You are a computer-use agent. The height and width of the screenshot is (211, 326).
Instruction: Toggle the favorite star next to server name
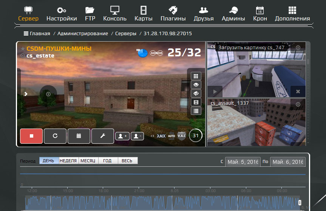click(x=23, y=49)
